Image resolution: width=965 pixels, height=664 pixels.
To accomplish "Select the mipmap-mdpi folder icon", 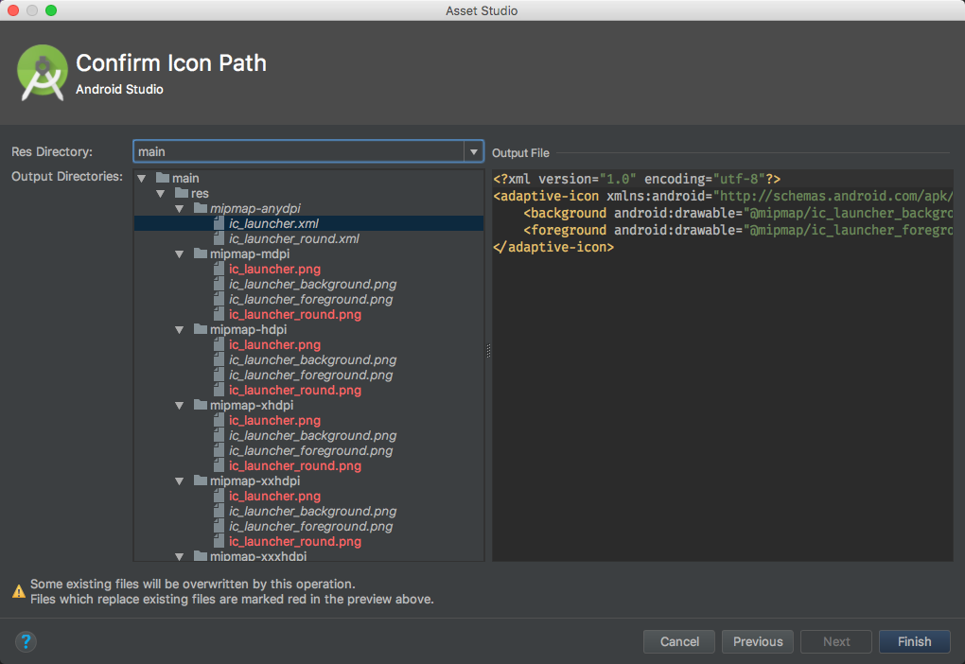I will click(x=201, y=253).
